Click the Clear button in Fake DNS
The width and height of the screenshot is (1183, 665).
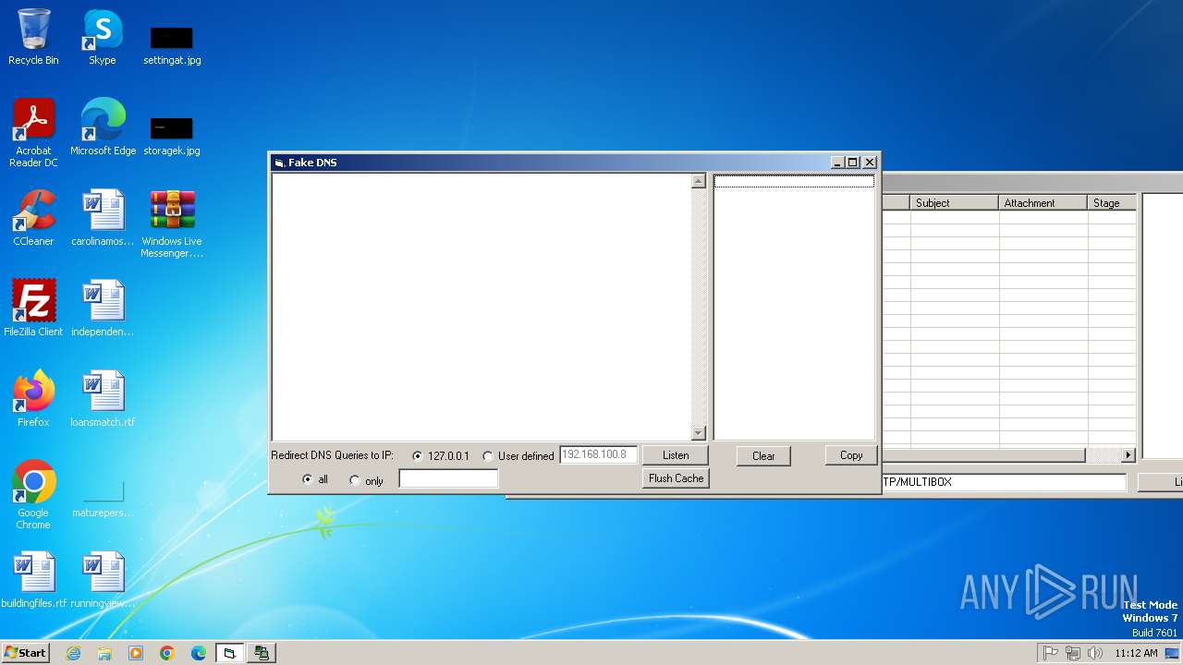[x=763, y=455]
